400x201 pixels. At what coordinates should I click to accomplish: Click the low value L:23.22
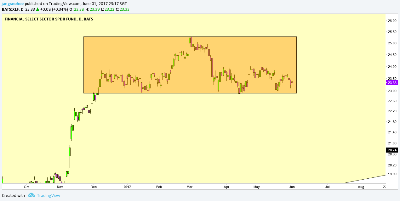[x=107, y=9]
